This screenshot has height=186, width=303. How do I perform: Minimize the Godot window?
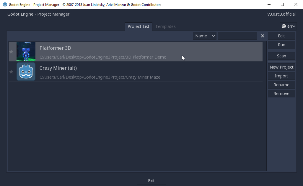tap(269, 4)
